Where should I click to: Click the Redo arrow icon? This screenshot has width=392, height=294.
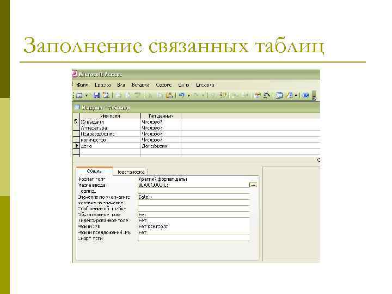coord(196,95)
